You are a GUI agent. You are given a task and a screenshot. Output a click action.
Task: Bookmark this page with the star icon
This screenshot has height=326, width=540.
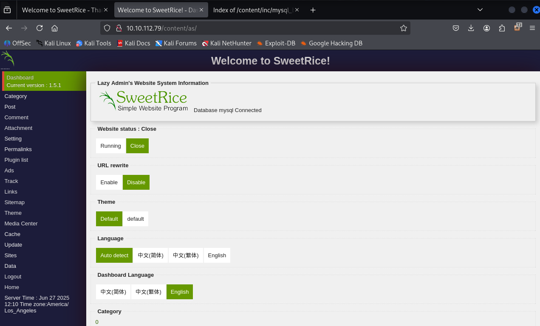point(403,28)
